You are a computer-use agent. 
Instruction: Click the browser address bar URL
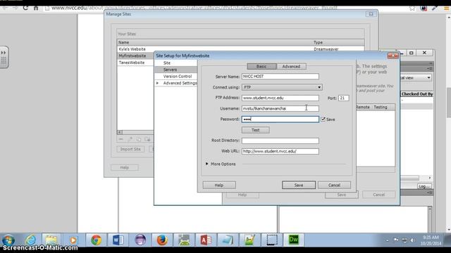(x=194, y=8)
